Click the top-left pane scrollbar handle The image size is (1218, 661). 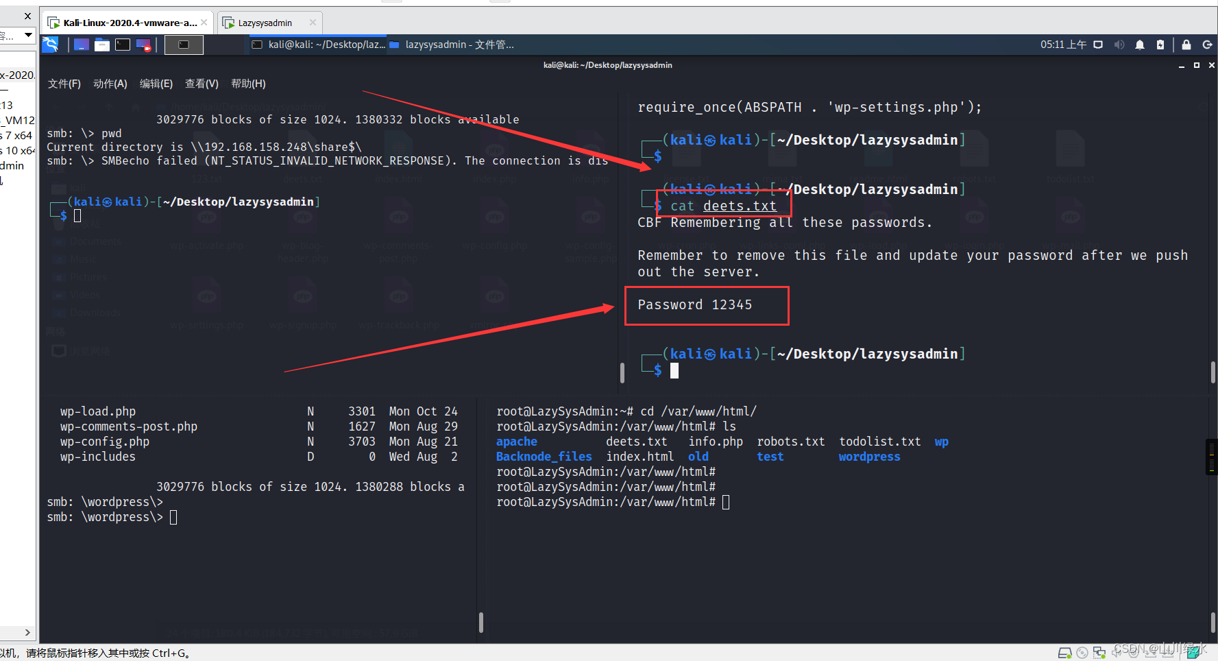622,372
